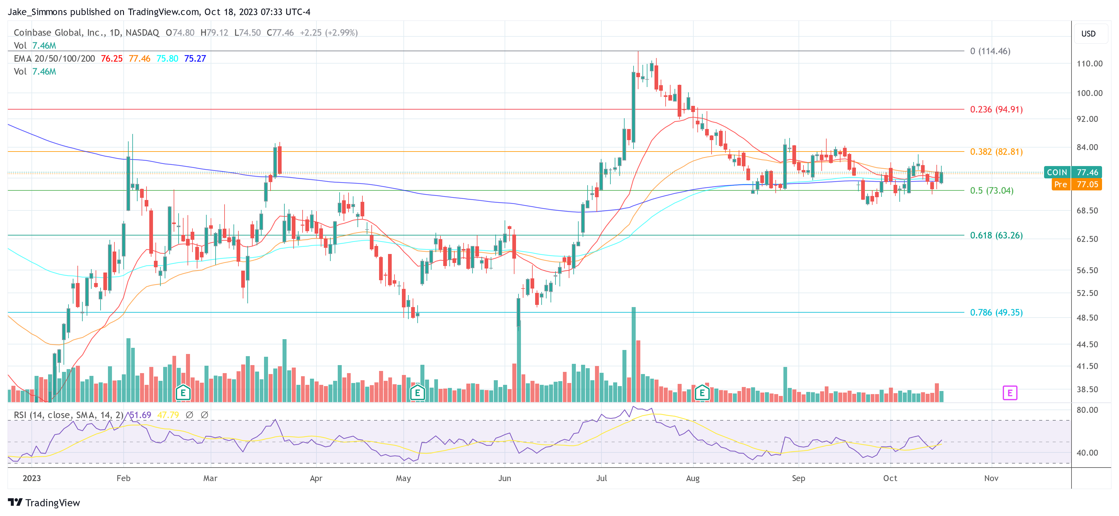1119x516 pixels.
Task: Click the earnings marker near late February
Action: point(183,393)
